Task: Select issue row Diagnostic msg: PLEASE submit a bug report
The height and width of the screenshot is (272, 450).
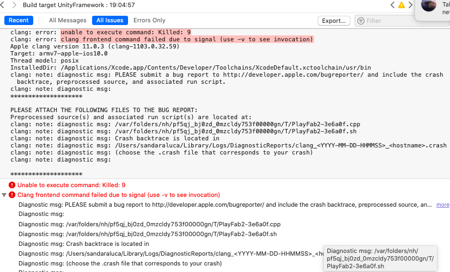Action: pyautogui.click(x=225, y=205)
